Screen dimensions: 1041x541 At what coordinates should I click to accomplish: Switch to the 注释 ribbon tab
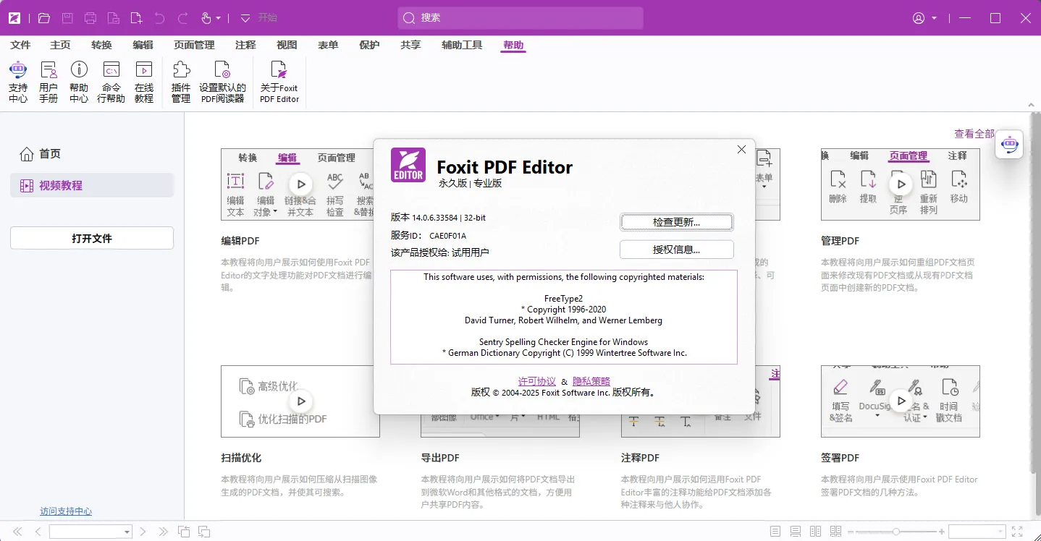245,45
